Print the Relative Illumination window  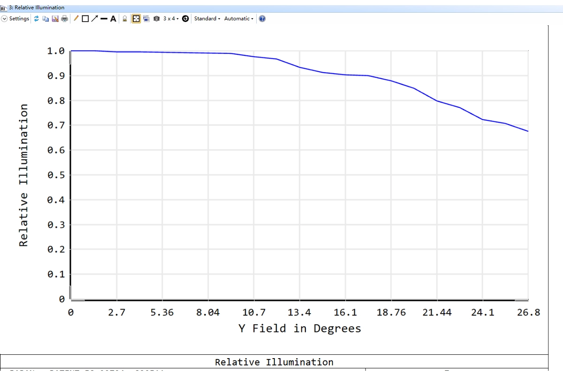click(64, 19)
